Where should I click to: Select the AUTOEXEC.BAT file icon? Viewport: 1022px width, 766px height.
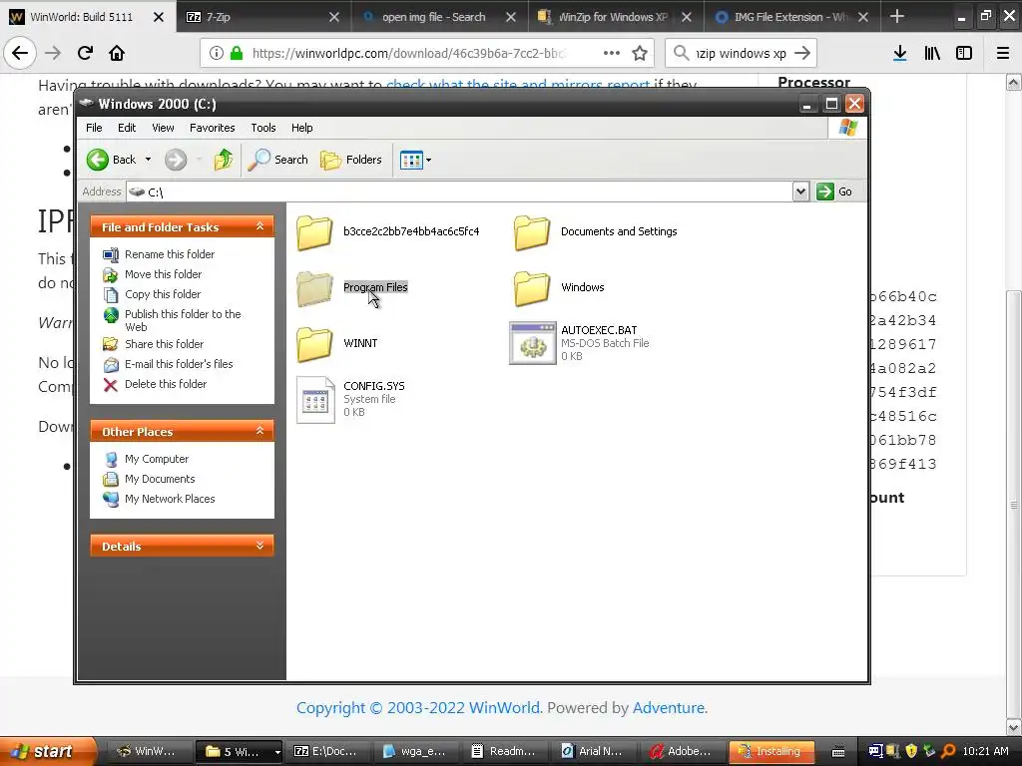tap(533, 343)
